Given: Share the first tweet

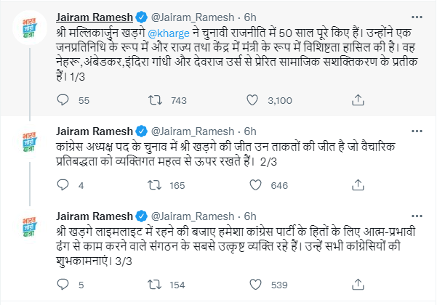Looking at the screenshot, I should [x=358, y=101].
